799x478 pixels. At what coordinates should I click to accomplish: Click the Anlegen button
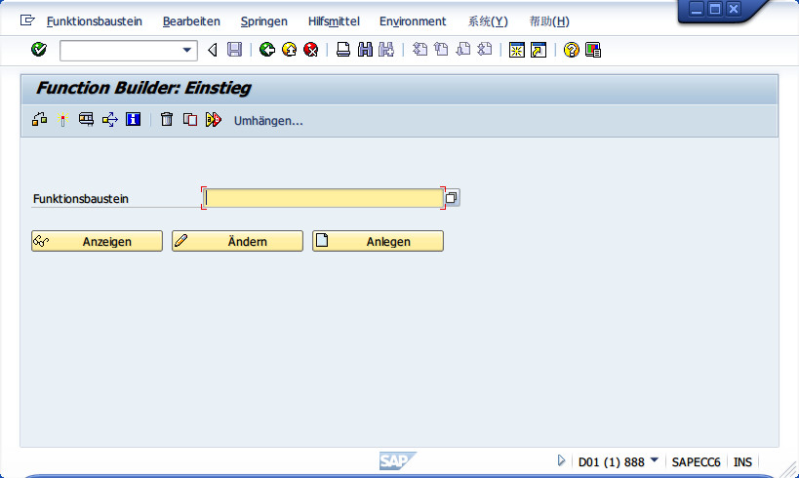[378, 241]
